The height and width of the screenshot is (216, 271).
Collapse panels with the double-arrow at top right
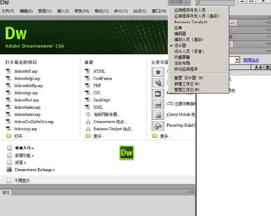[269, 18]
